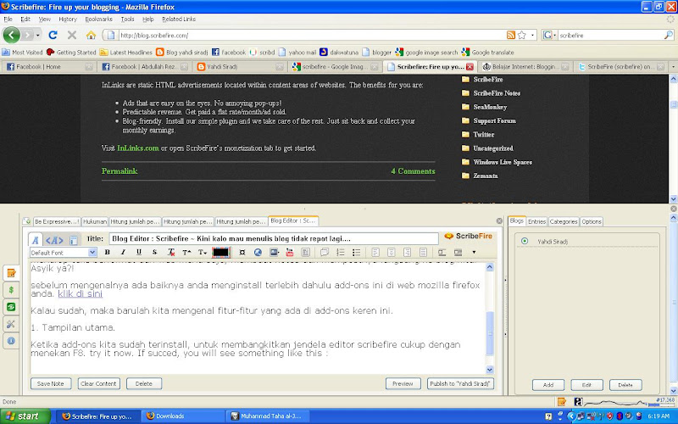Open the ScribeFire settings tools icon

(x=11, y=324)
